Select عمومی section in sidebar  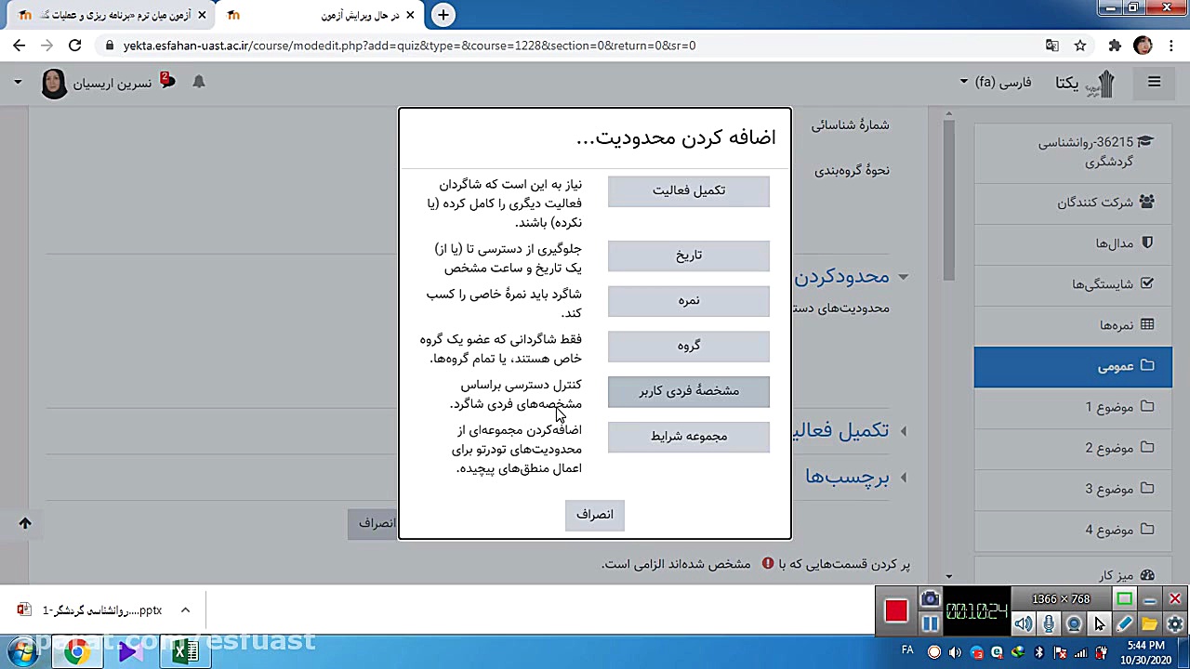coord(1074,366)
